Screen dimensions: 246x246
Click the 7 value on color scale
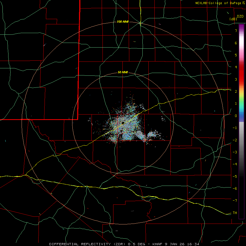[236, 31]
